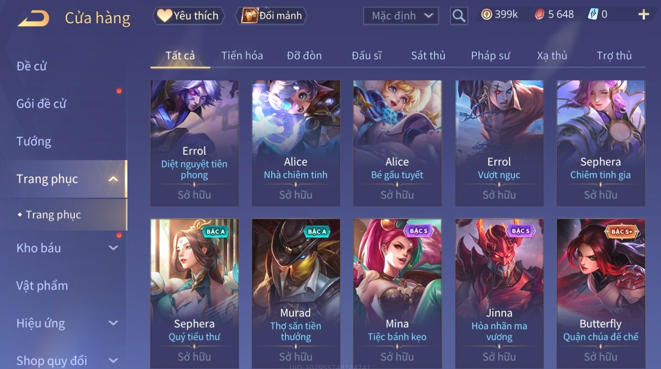Select the Trang phục sub-item

coord(53,215)
